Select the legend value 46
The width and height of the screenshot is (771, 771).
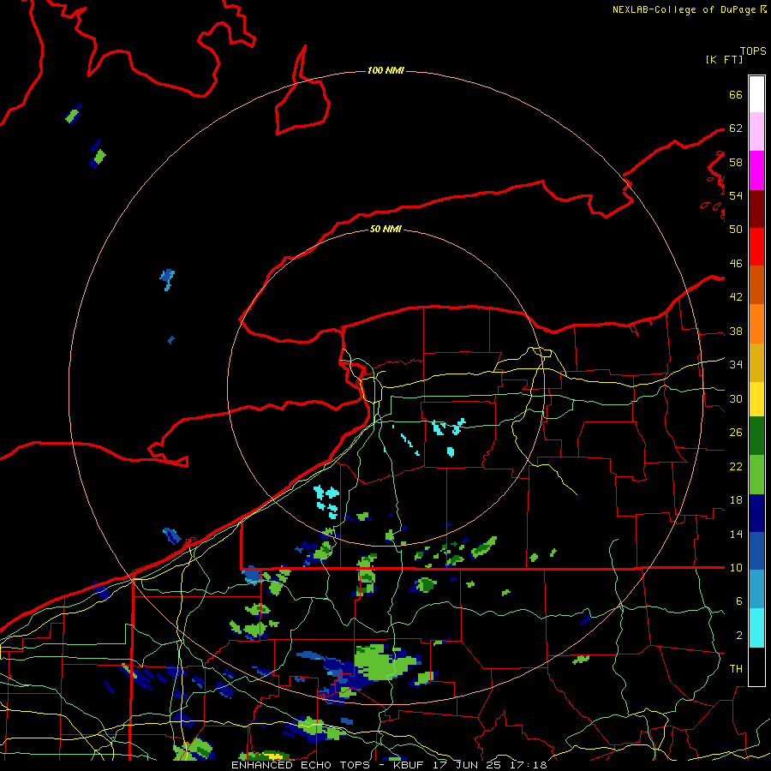736,263
